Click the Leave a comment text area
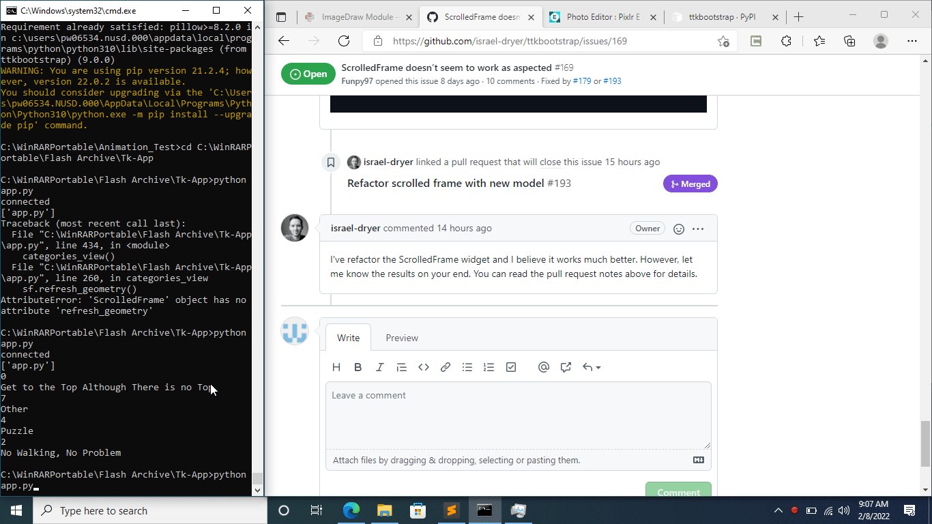 point(517,416)
